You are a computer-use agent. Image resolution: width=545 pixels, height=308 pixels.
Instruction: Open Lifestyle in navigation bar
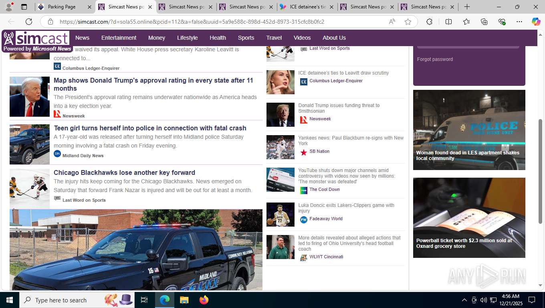click(x=188, y=38)
